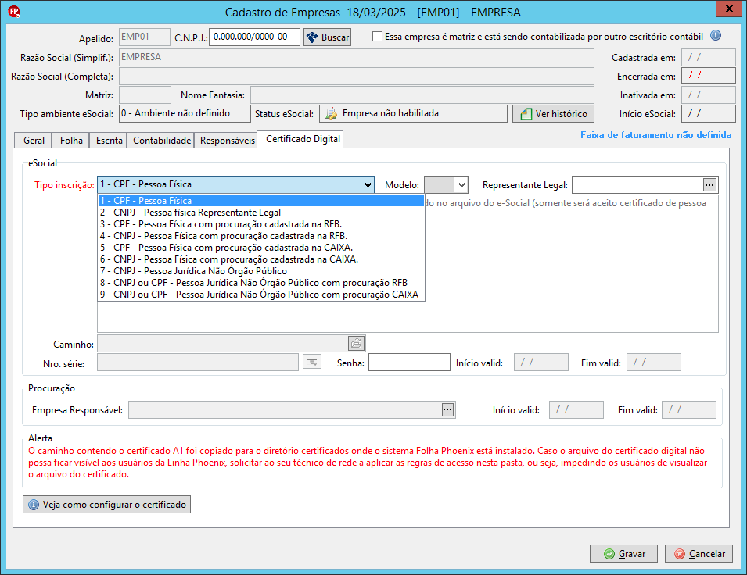
Task: Click the blue info icon beside the matriz checkbox
Action: click(x=715, y=36)
